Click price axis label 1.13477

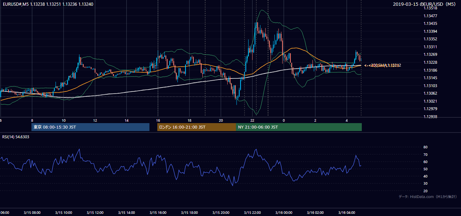tap(431, 16)
